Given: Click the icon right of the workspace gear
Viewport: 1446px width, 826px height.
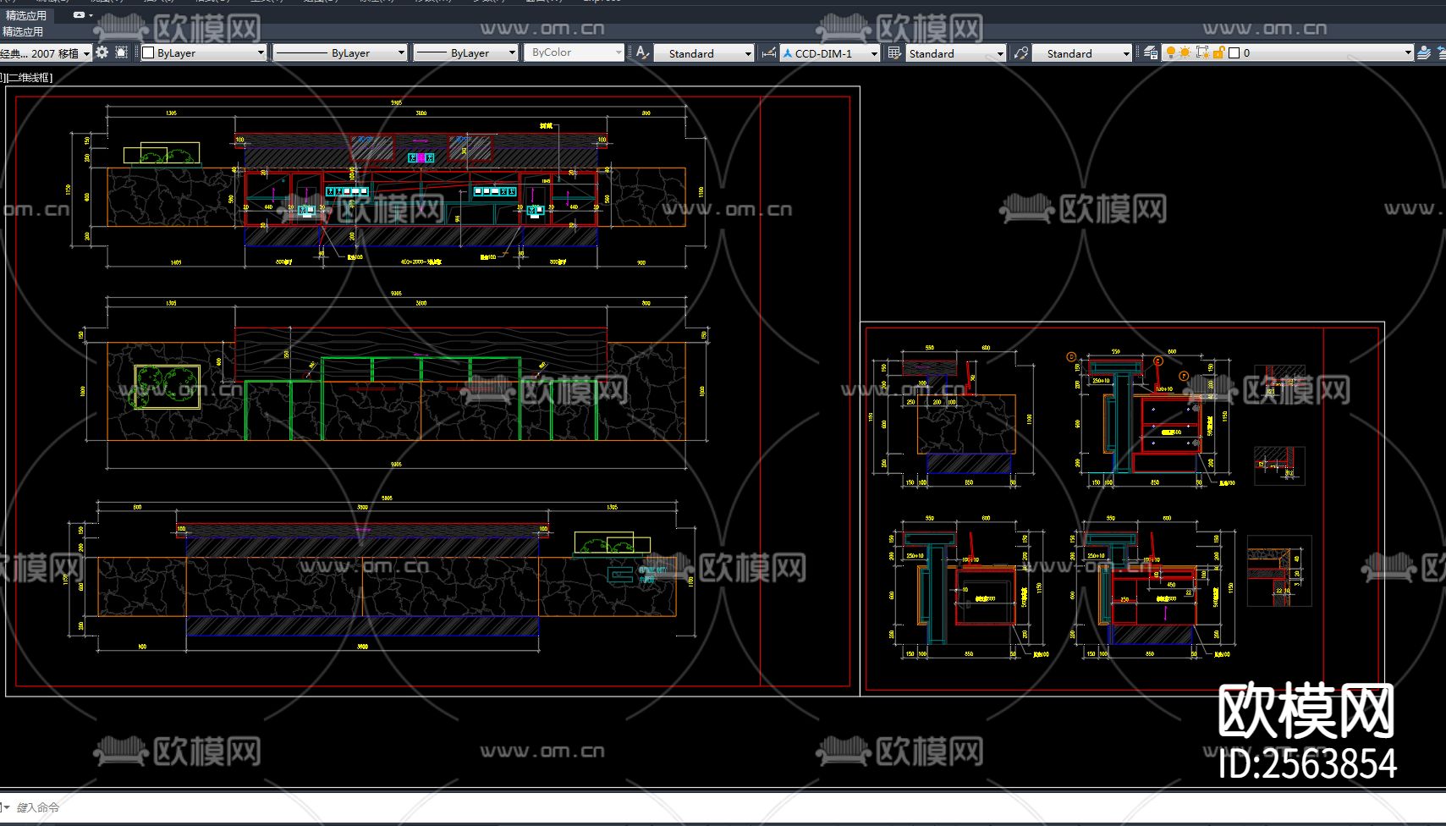Looking at the screenshot, I should tap(122, 52).
